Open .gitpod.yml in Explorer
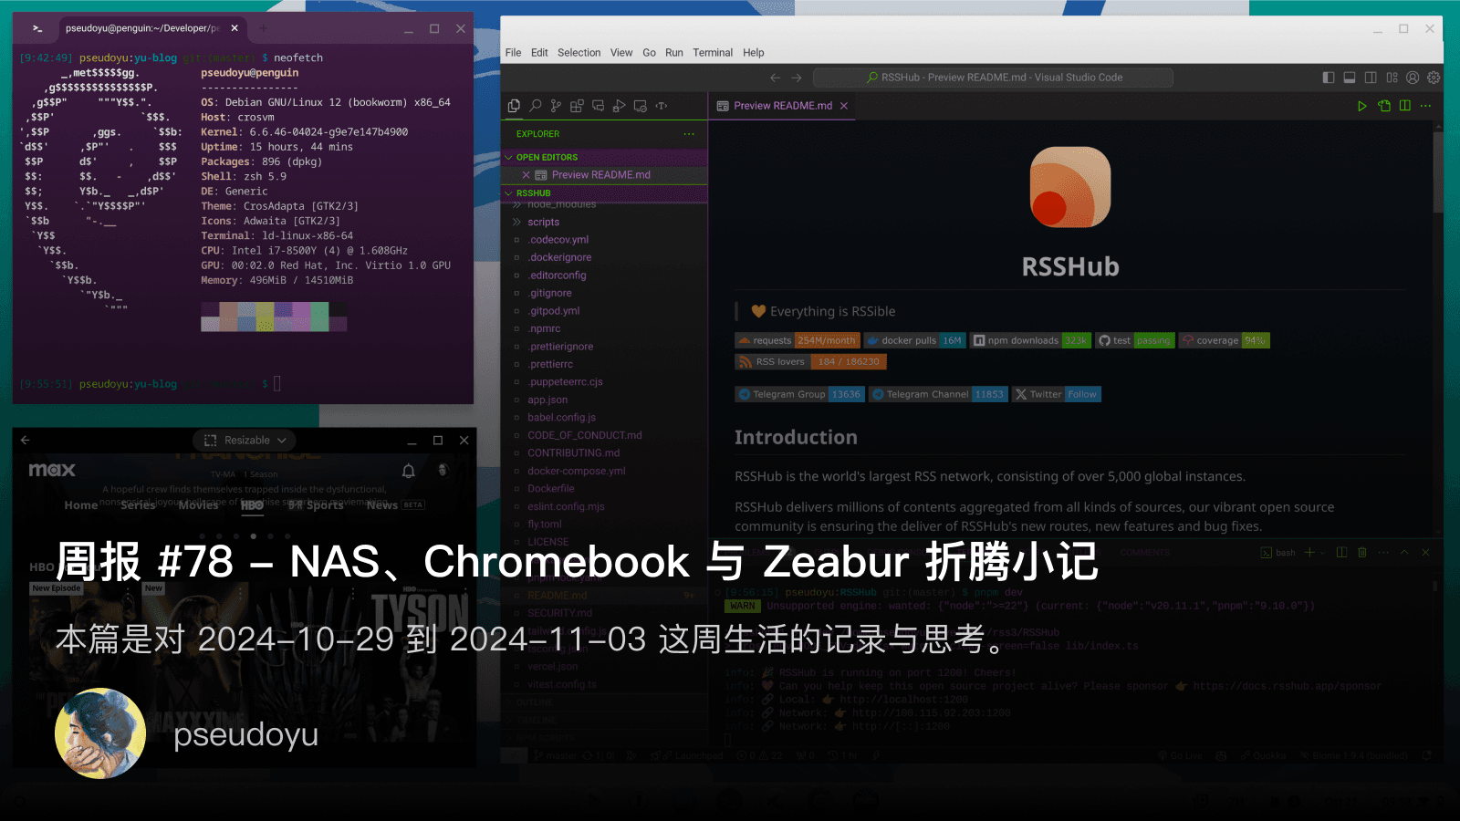 point(554,311)
